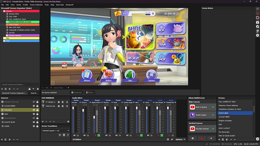Toggle visibility eye for CLOCK/TIMER source

click(x=34, y=106)
